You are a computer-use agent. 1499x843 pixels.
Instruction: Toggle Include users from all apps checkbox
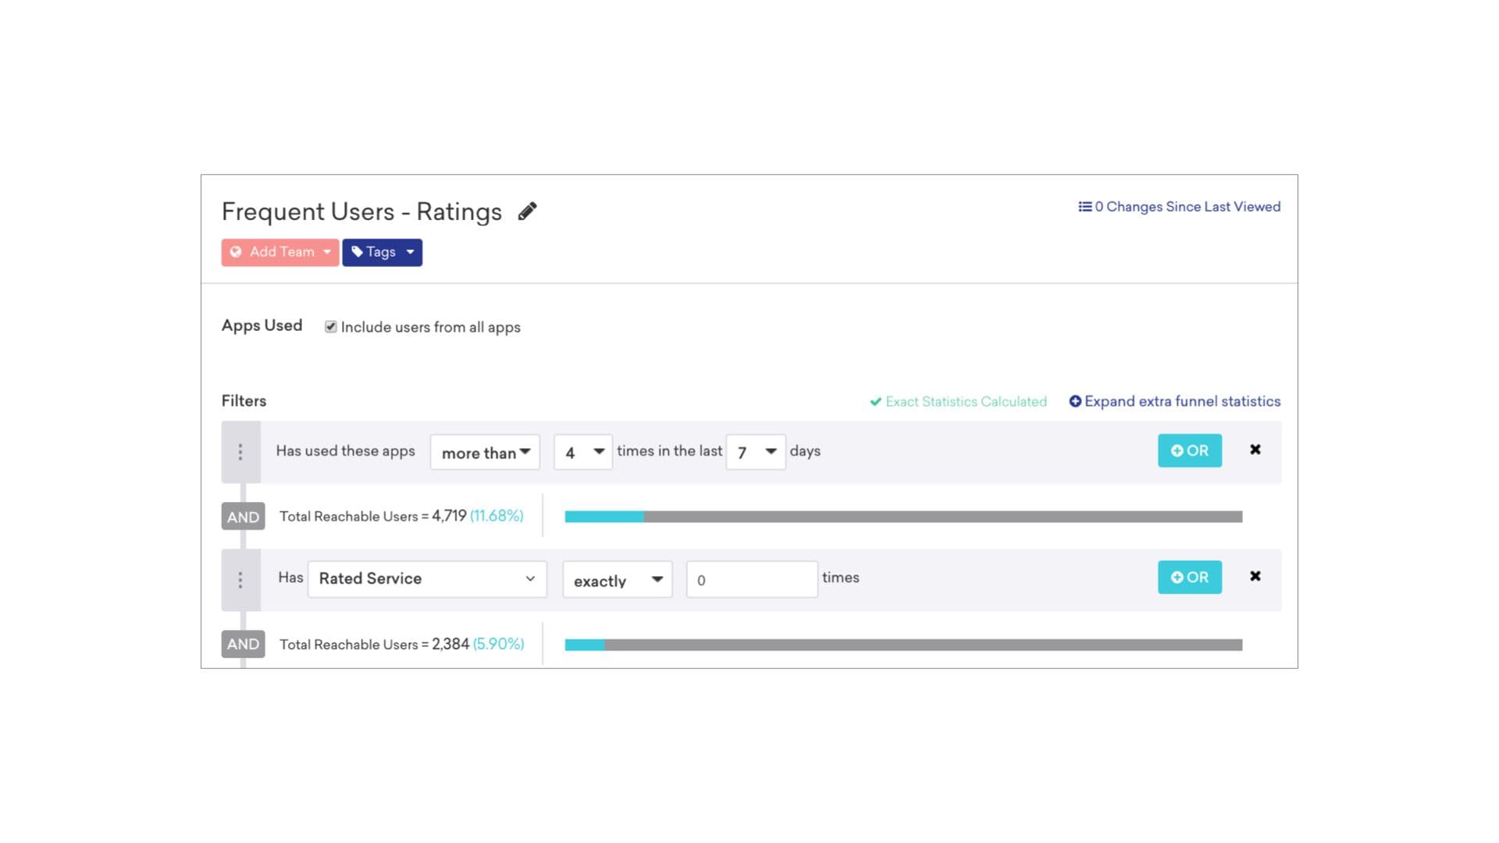(331, 327)
